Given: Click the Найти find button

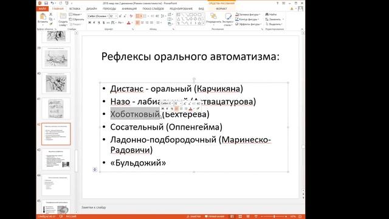Looking at the screenshot, I should pos(271,15).
